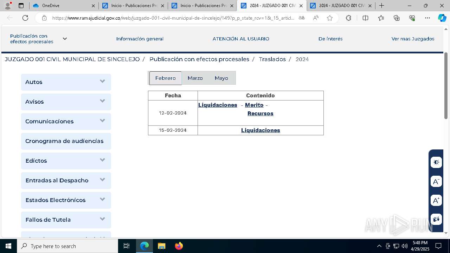Select the Febrero month tab

[x=166, y=78]
